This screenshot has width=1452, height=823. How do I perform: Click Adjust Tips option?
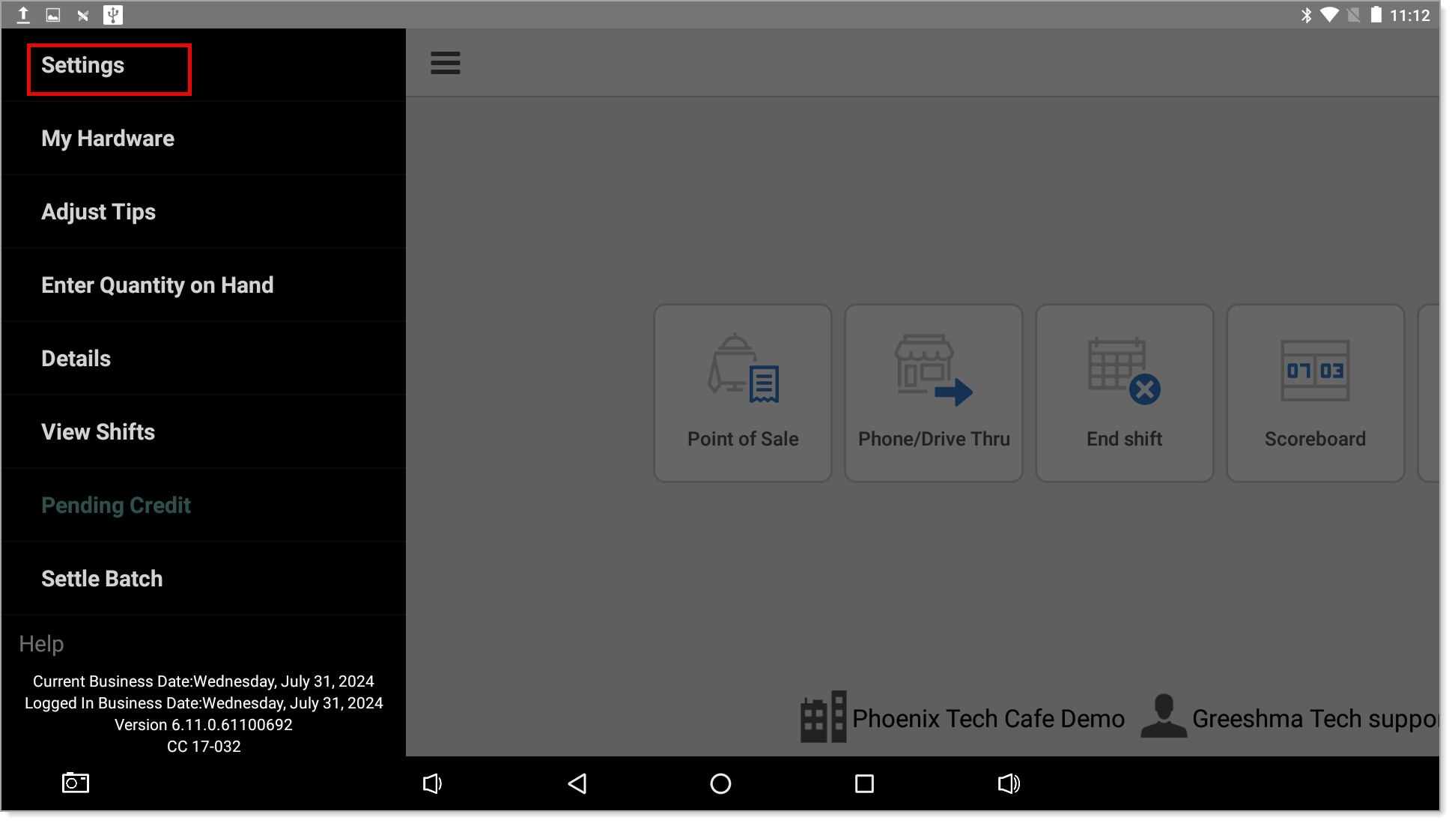click(100, 211)
